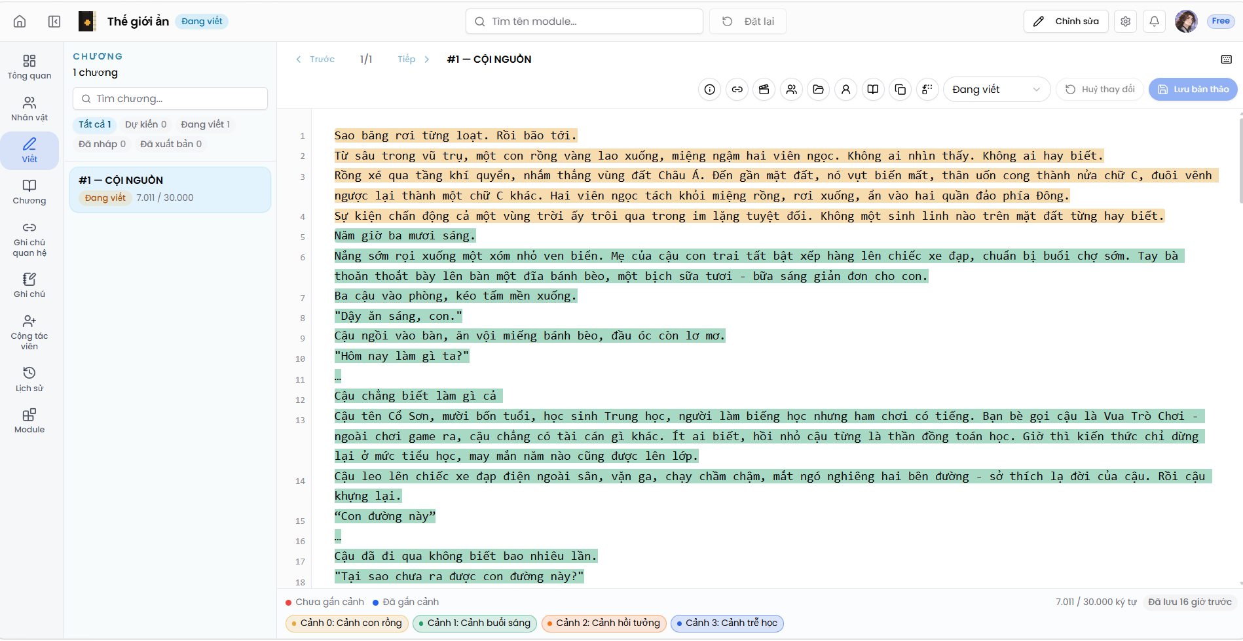Focus the Tìm tên module search field
Image resolution: width=1243 pixels, height=641 pixels.
584,22
